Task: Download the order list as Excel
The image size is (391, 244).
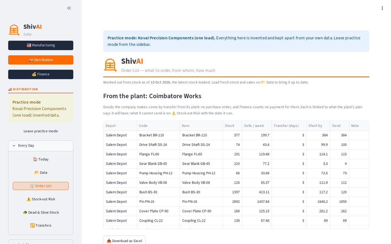Action: (x=124, y=241)
